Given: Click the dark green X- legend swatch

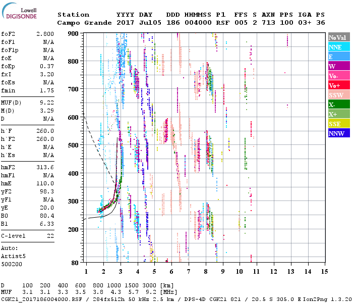Looking at the screenshot, I should click(339, 105).
